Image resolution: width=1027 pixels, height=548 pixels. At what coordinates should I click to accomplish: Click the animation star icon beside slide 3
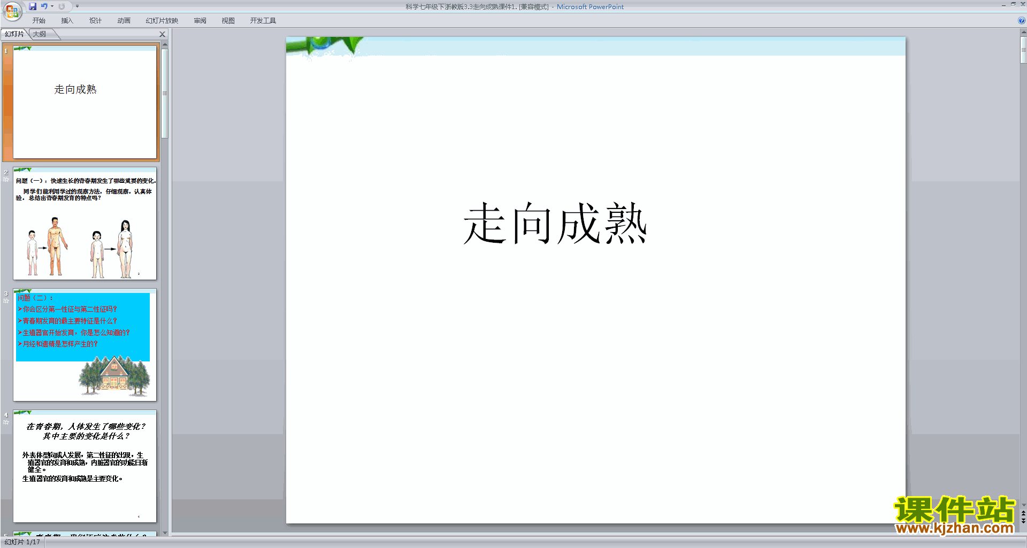tap(6, 301)
